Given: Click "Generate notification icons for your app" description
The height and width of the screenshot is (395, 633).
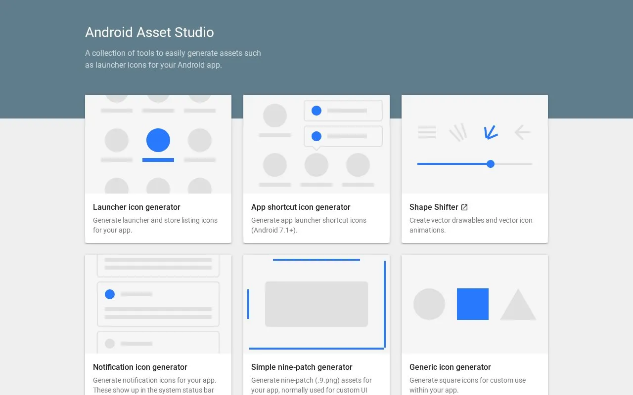Looking at the screenshot, I should tap(154, 385).
